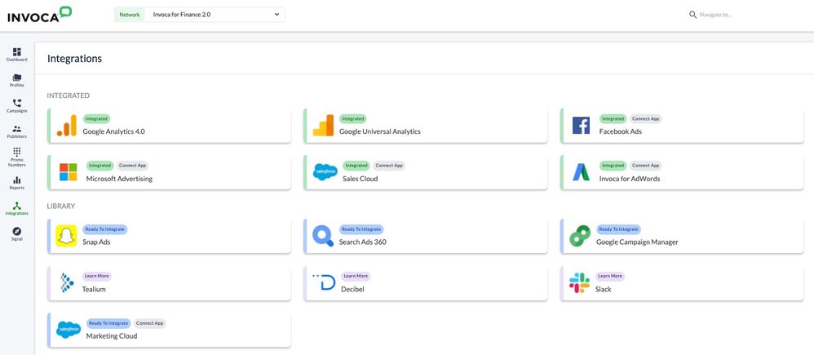
Task: Click the Marketing Cloud Salesforce logo
Action: 69,330
